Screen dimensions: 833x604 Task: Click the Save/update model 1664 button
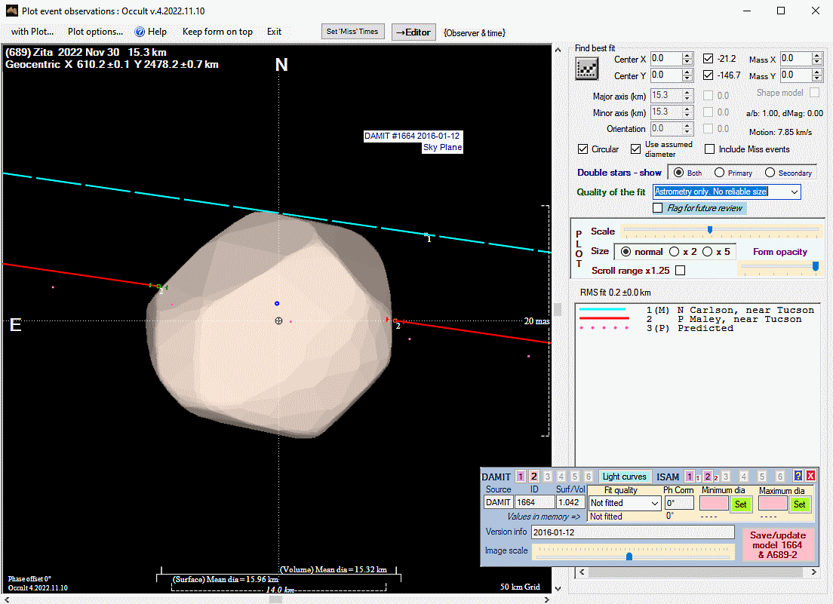[x=777, y=545]
